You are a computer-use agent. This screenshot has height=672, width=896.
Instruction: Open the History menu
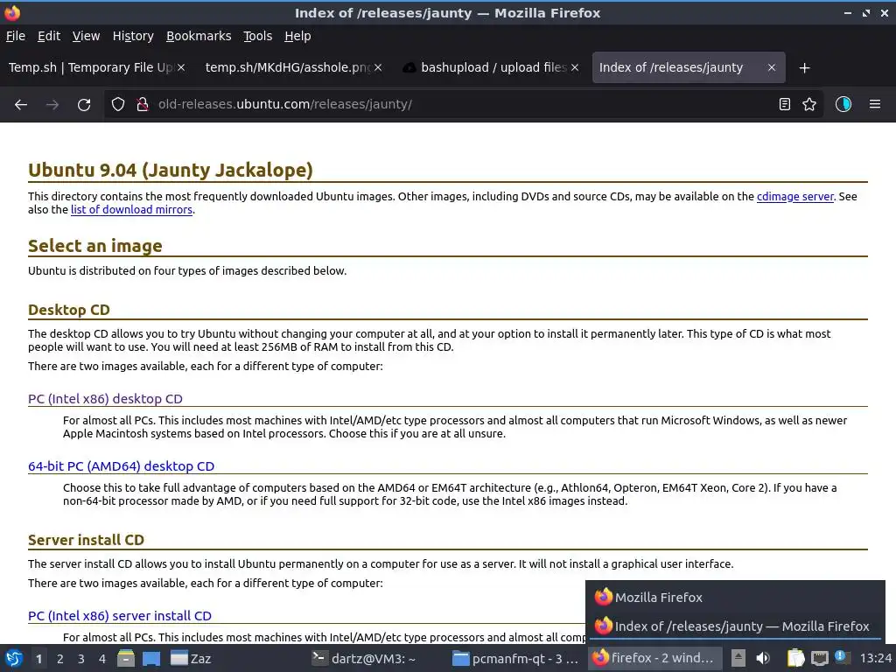(x=133, y=36)
